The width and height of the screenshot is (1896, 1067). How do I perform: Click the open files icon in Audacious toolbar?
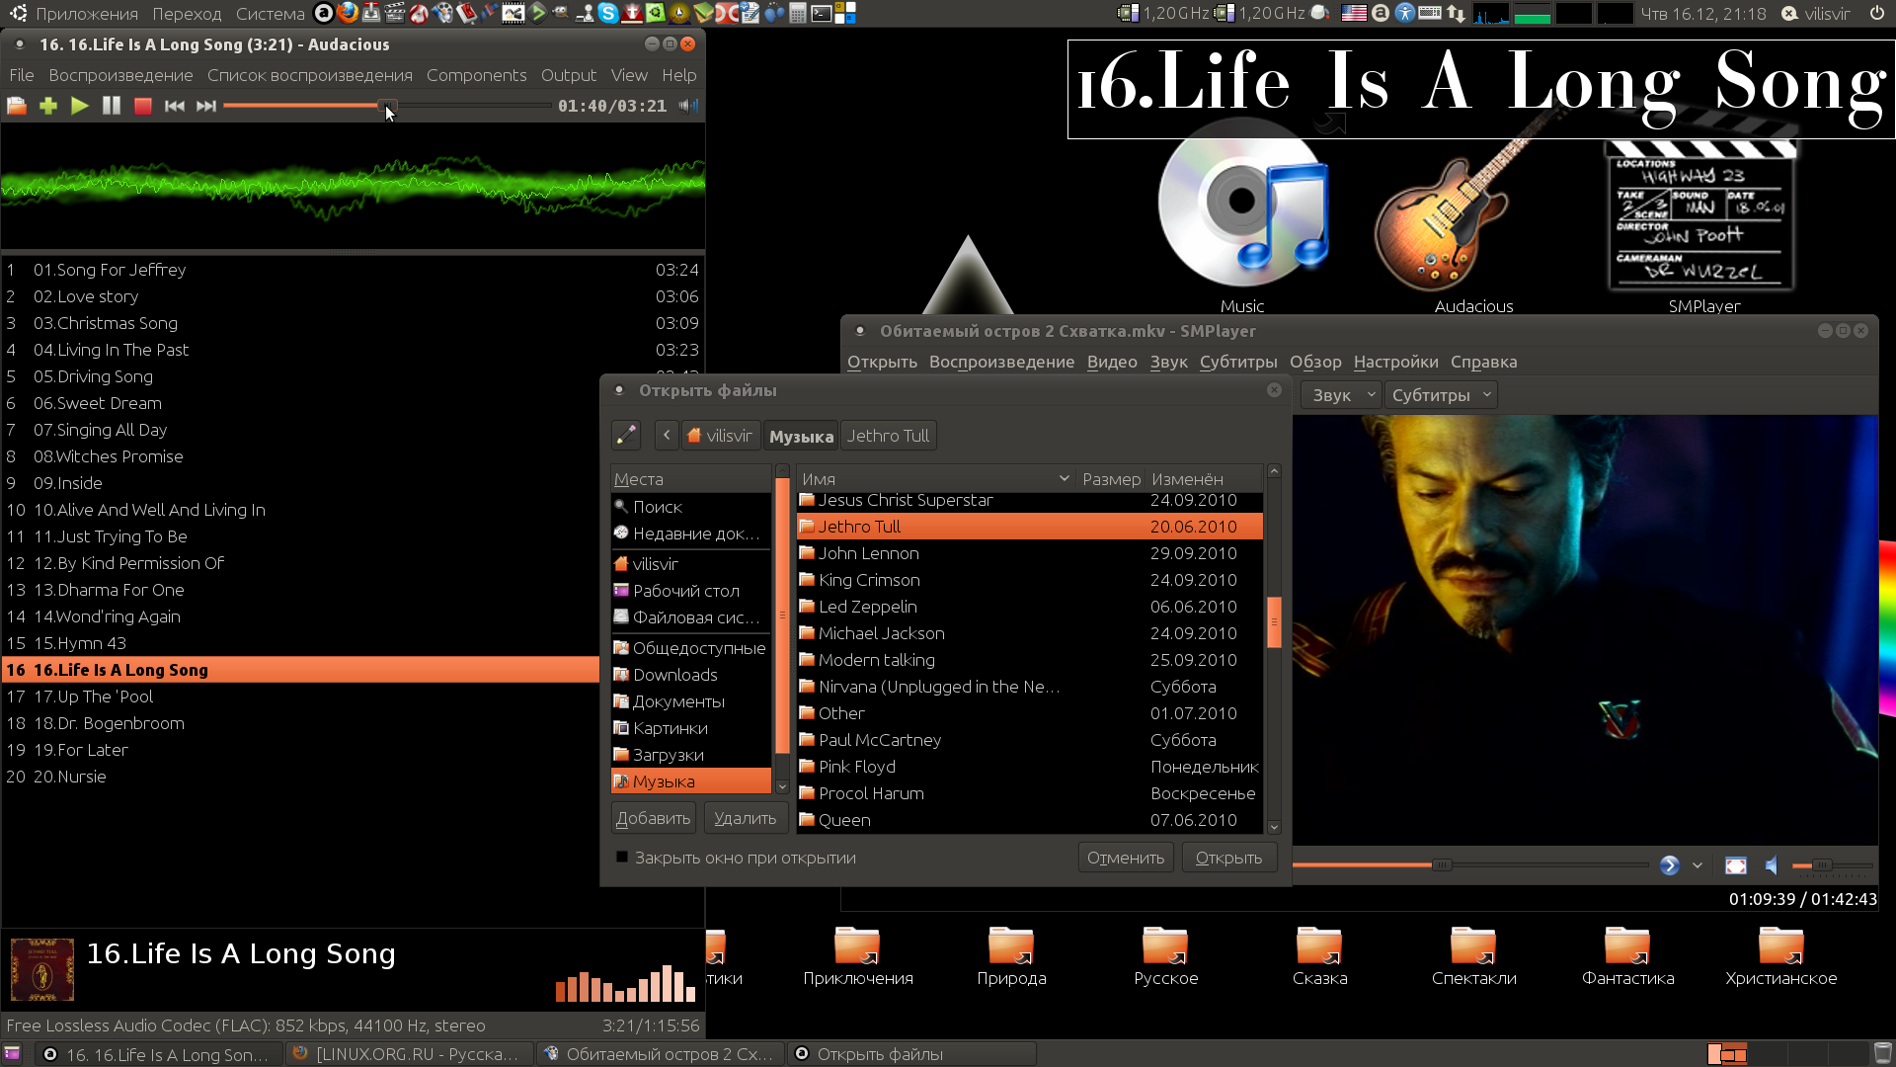click(17, 106)
